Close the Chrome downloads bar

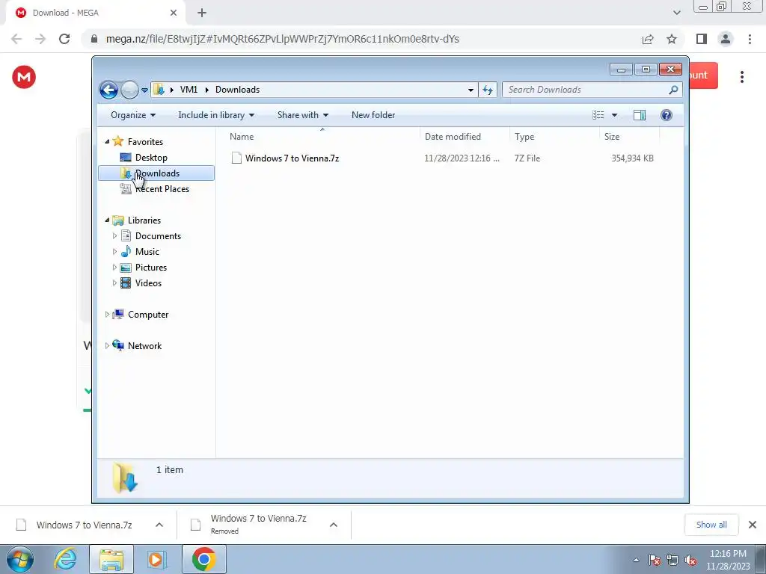[753, 525]
